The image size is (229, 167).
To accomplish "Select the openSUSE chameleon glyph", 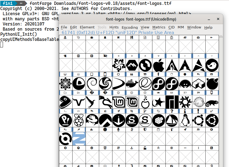I will pyautogui.click(x=212, y=102).
